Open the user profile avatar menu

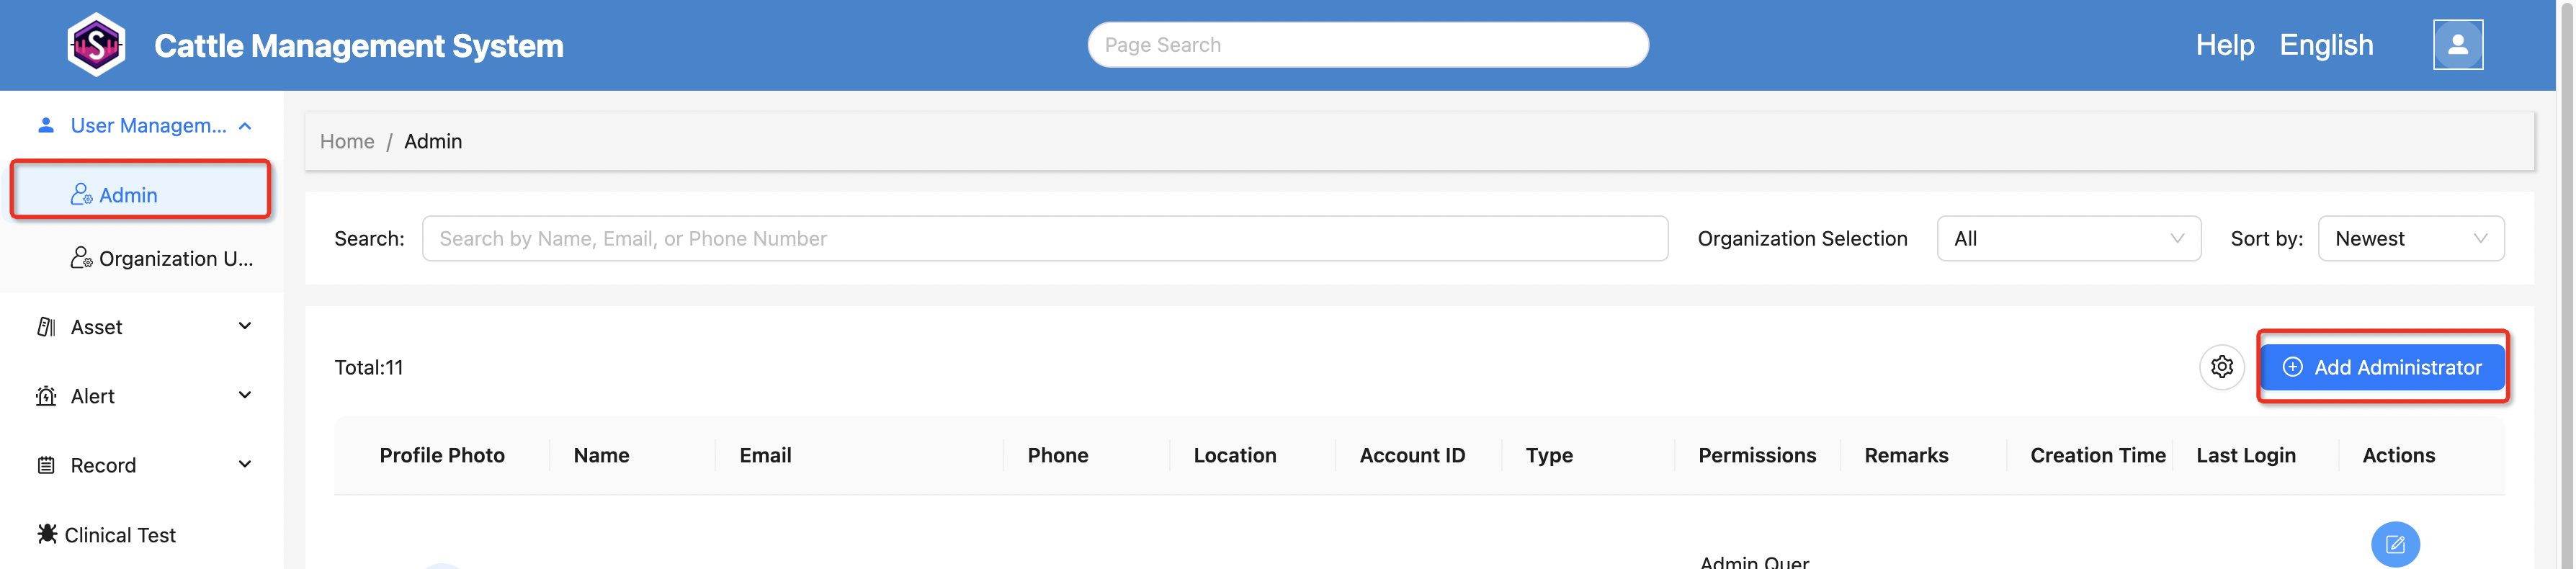point(2457,45)
